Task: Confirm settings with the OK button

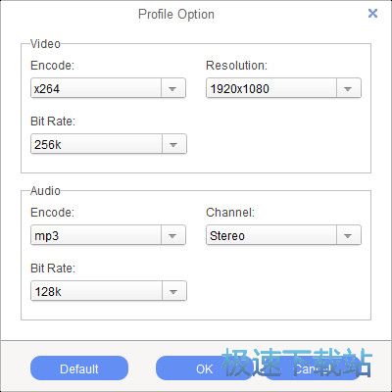Action: (x=204, y=368)
